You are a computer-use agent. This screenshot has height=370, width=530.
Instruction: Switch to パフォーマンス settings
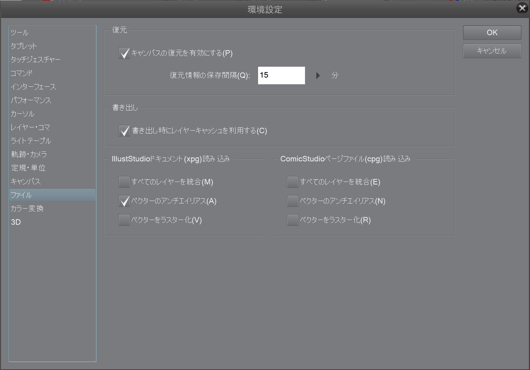pos(52,100)
